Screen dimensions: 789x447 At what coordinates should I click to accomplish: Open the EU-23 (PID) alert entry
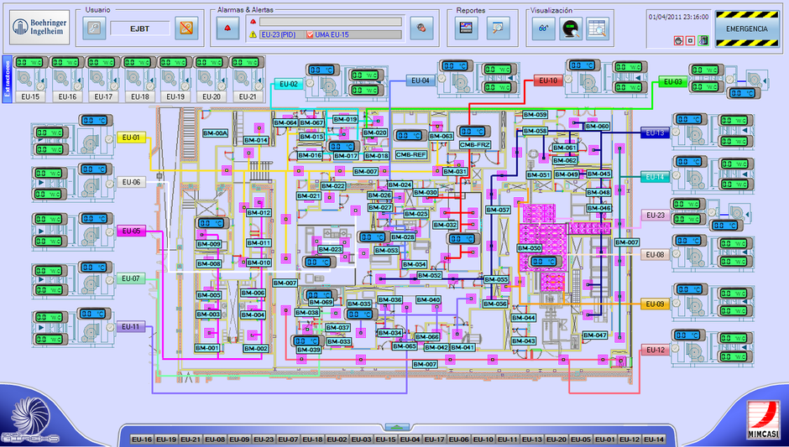click(279, 34)
